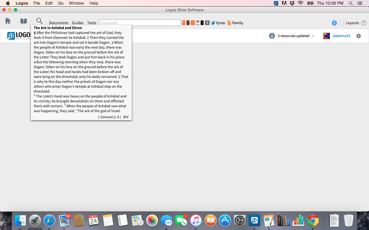Viewport: 369px width, 230px height.
Task: Launch Safari from the Dock
Action: coord(50,221)
